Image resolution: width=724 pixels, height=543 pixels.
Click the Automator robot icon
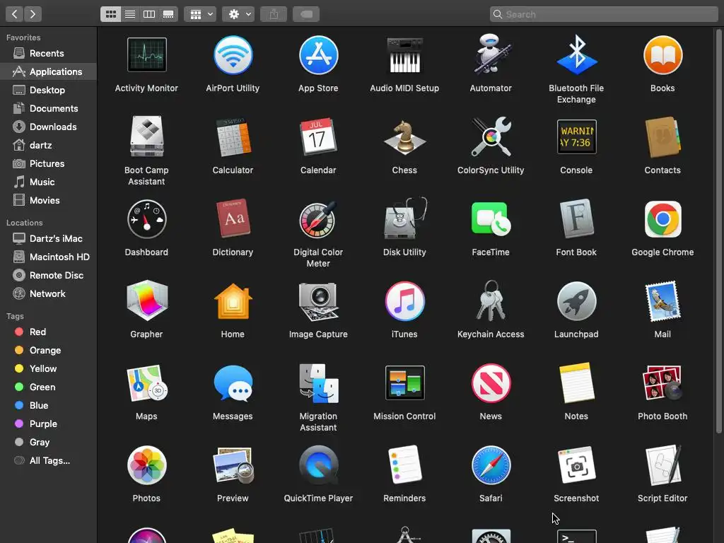pos(491,55)
